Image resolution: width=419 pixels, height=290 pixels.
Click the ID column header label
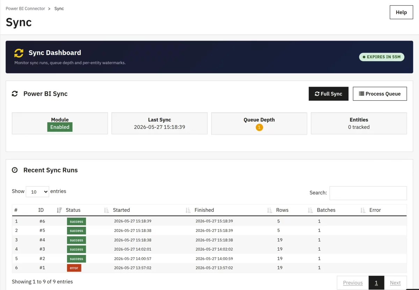tap(41, 210)
